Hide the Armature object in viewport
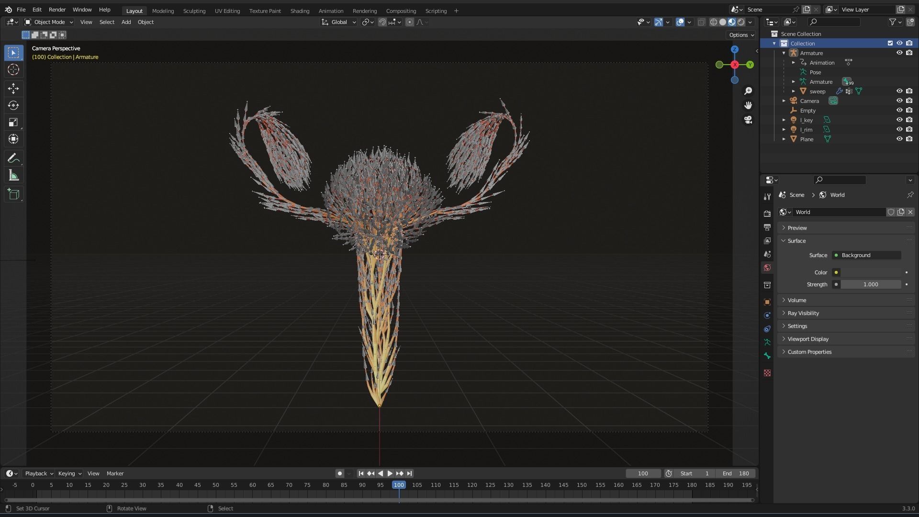The height and width of the screenshot is (517, 919). (x=899, y=53)
